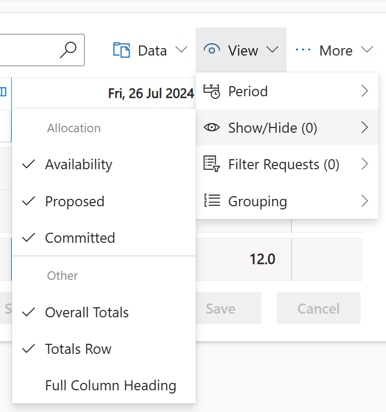Screen dimensions: 386x412
Task: Click the View eye icon
Action: (212, 49)
